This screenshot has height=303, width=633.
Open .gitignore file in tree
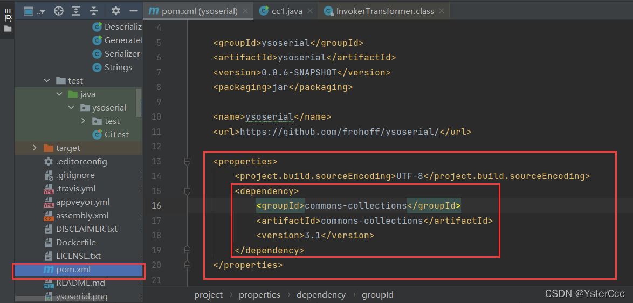(75, 175)
